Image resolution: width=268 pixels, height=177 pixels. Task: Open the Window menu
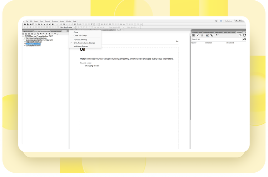(x=69, y=21)
